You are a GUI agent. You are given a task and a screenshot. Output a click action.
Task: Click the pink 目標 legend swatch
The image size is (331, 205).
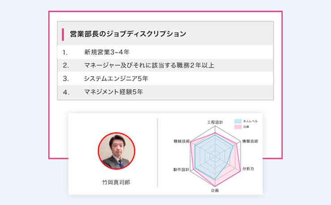click(x=238, y=127)
